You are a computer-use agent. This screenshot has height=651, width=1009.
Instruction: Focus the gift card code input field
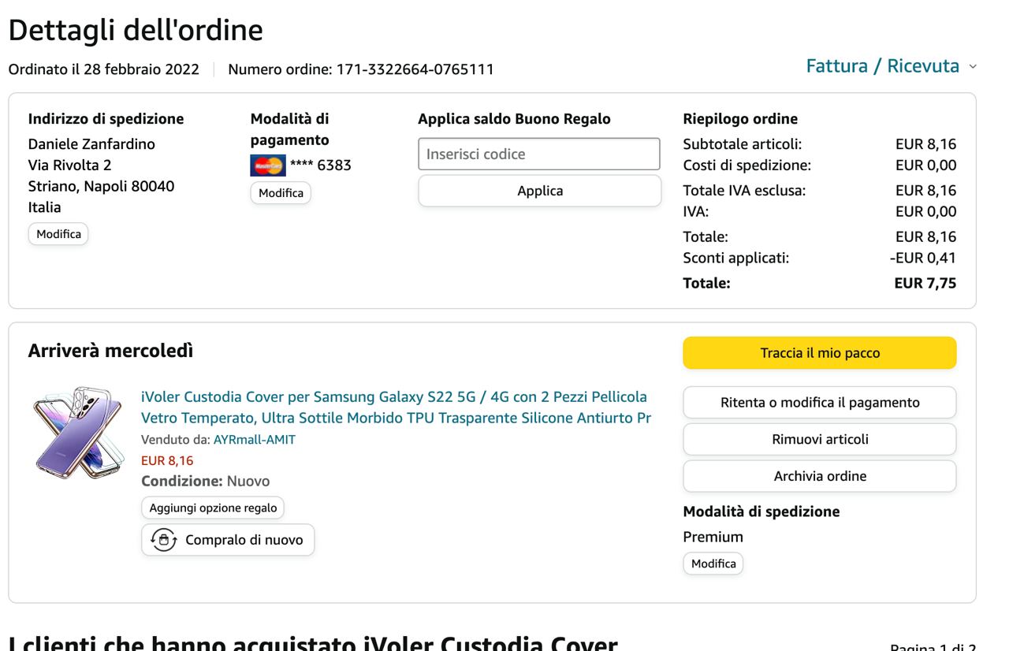[x=539, y=154]
